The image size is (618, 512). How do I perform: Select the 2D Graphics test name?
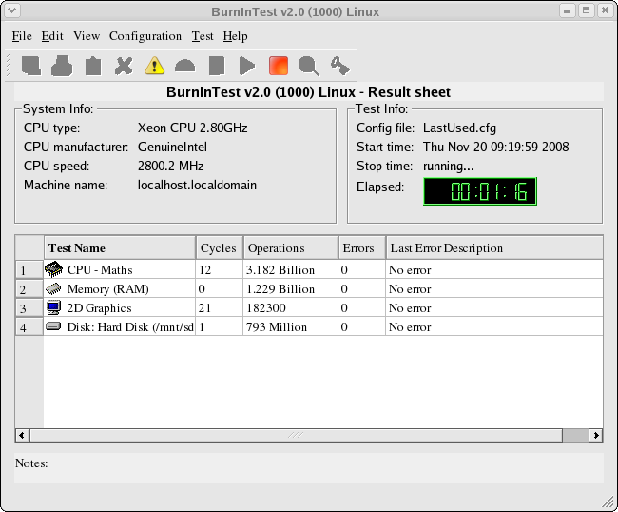pyautogui.click(x=99, y=308)
